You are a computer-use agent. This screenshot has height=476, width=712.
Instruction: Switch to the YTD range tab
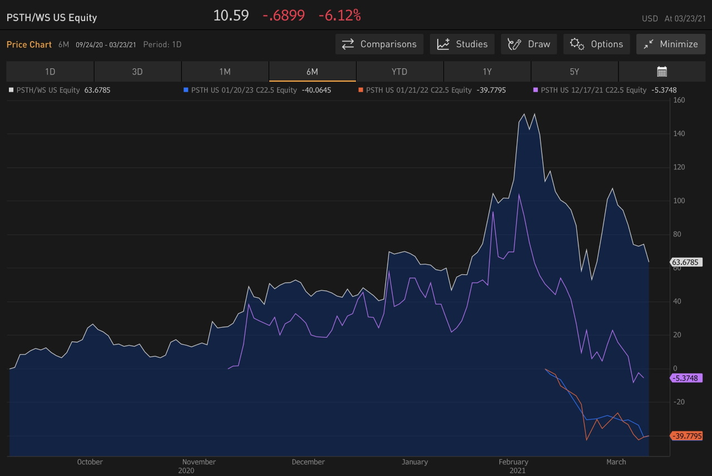click(x=399, y=72)
